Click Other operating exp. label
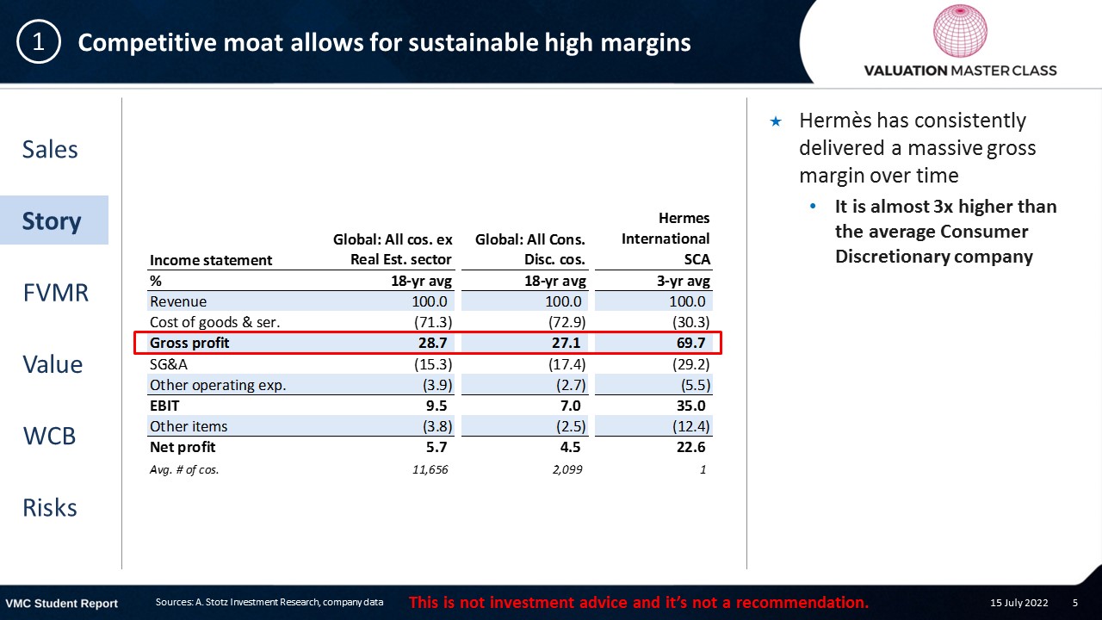1102x620 pixels. click(218, 385)
